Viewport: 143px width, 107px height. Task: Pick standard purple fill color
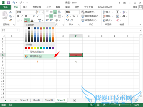click(x=53, y=48)
